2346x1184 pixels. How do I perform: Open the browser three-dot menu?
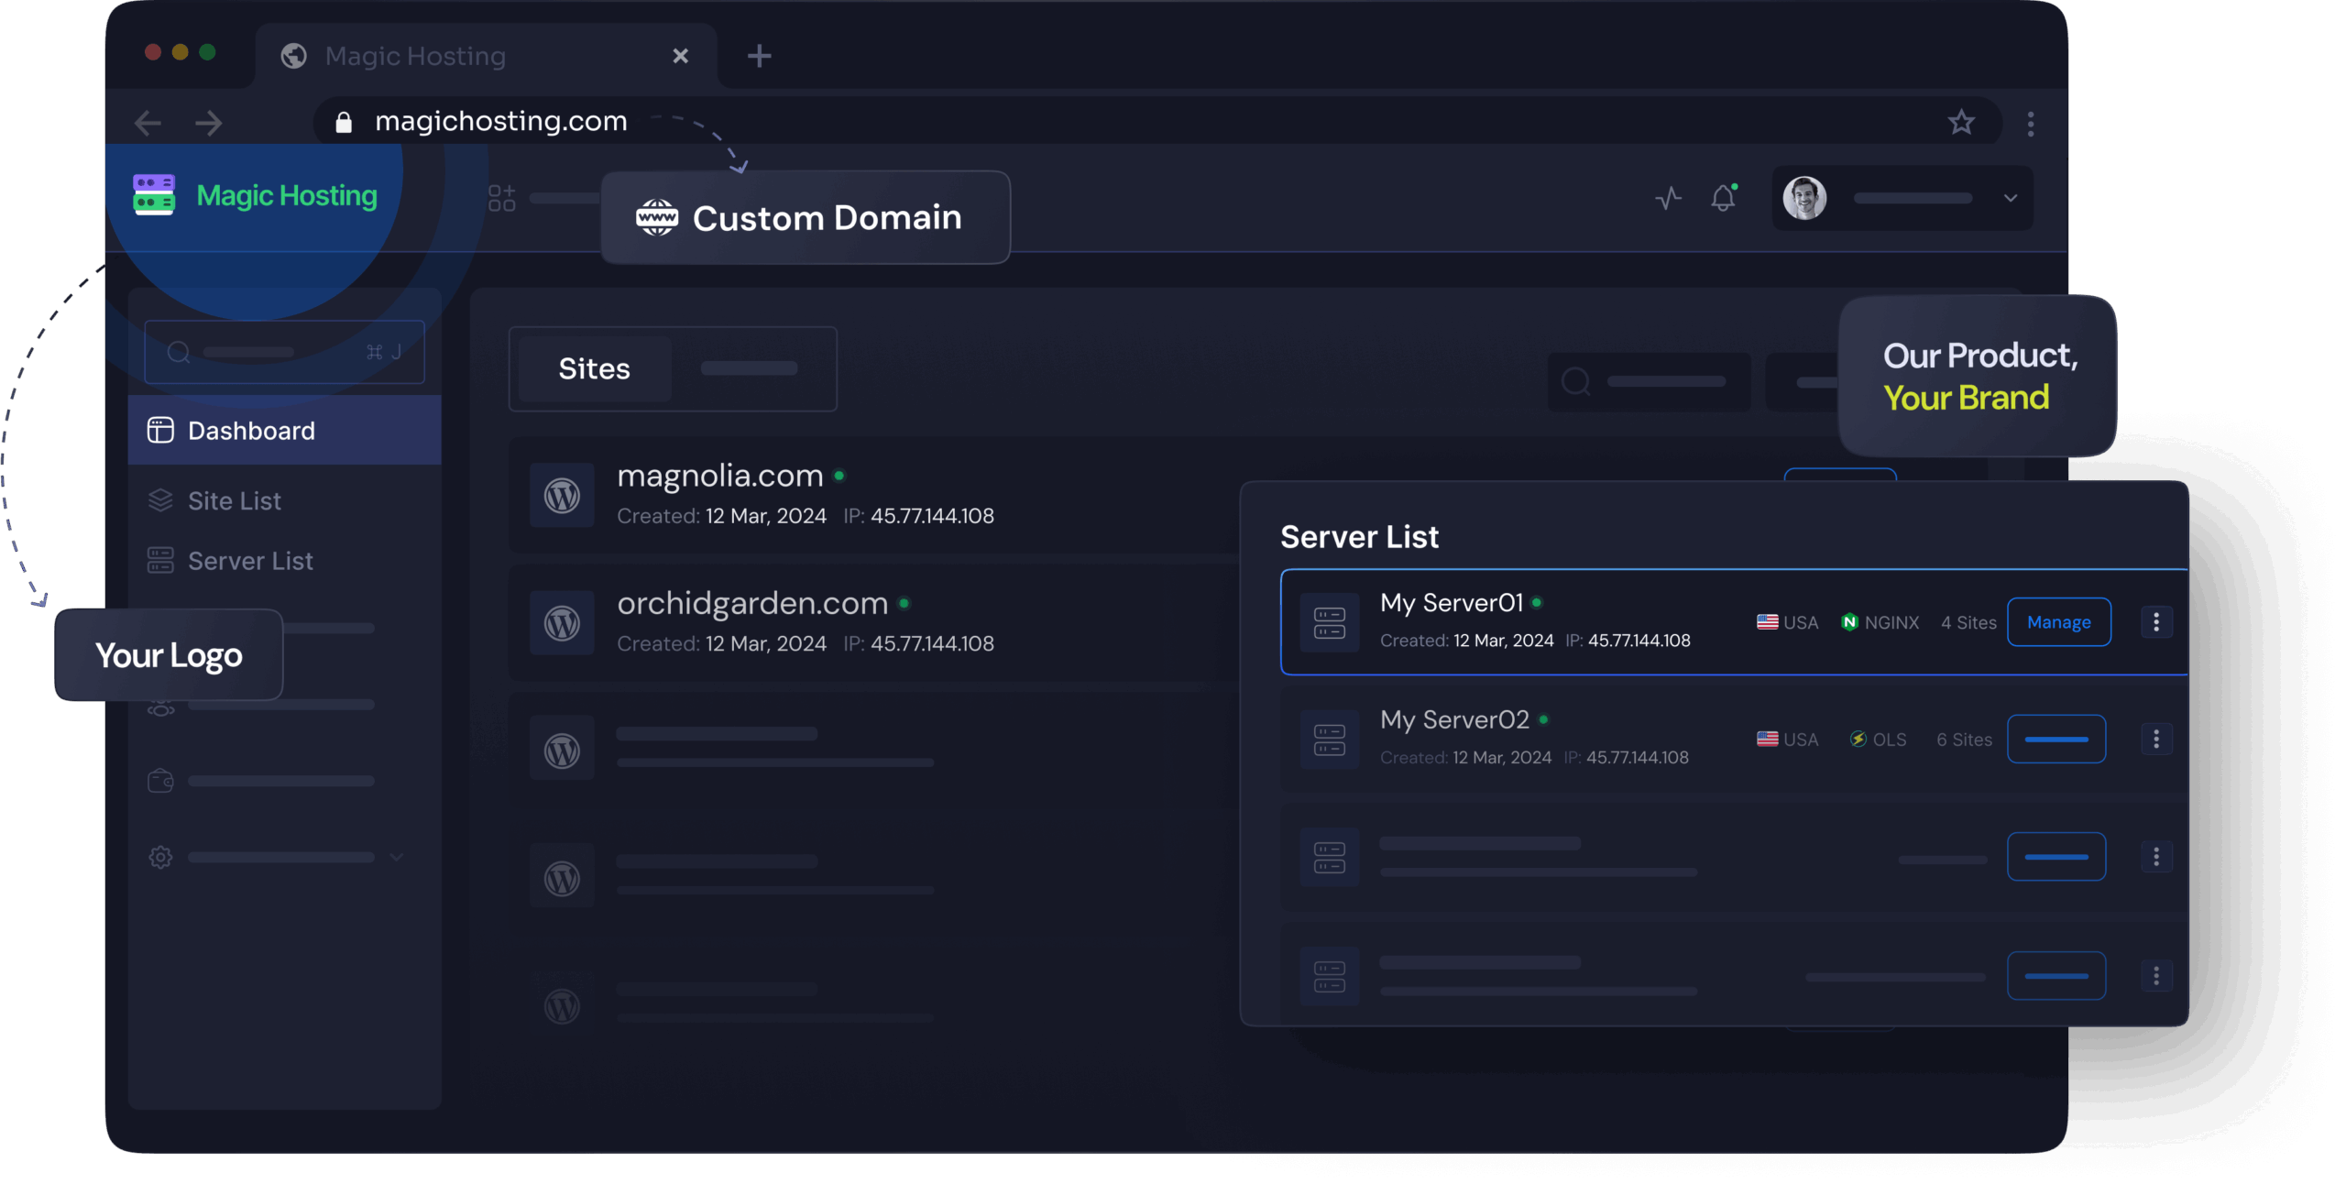tap(2030, 124)
